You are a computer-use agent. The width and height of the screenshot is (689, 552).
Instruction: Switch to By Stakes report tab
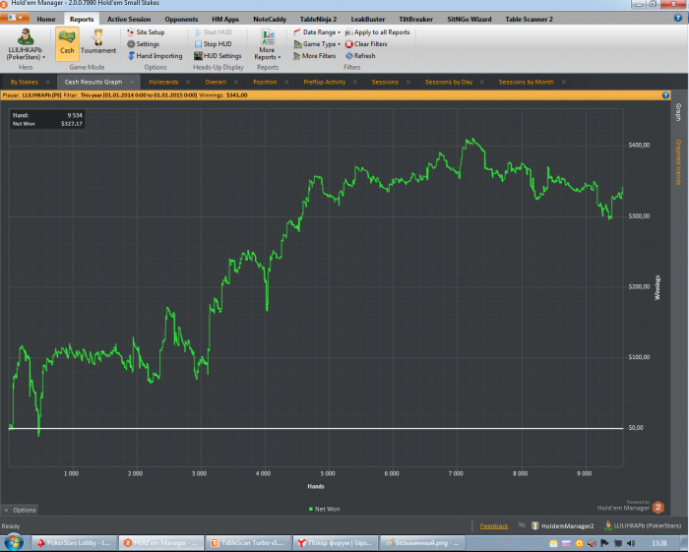(x=25, y=82)
